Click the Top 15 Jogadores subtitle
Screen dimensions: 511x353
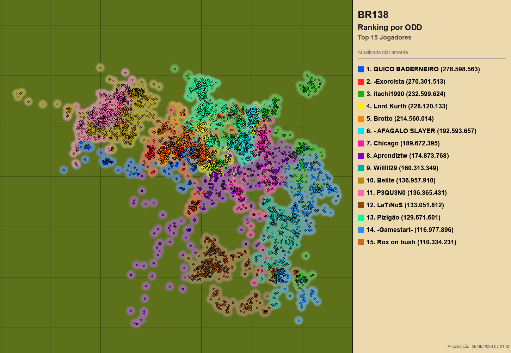384,37
